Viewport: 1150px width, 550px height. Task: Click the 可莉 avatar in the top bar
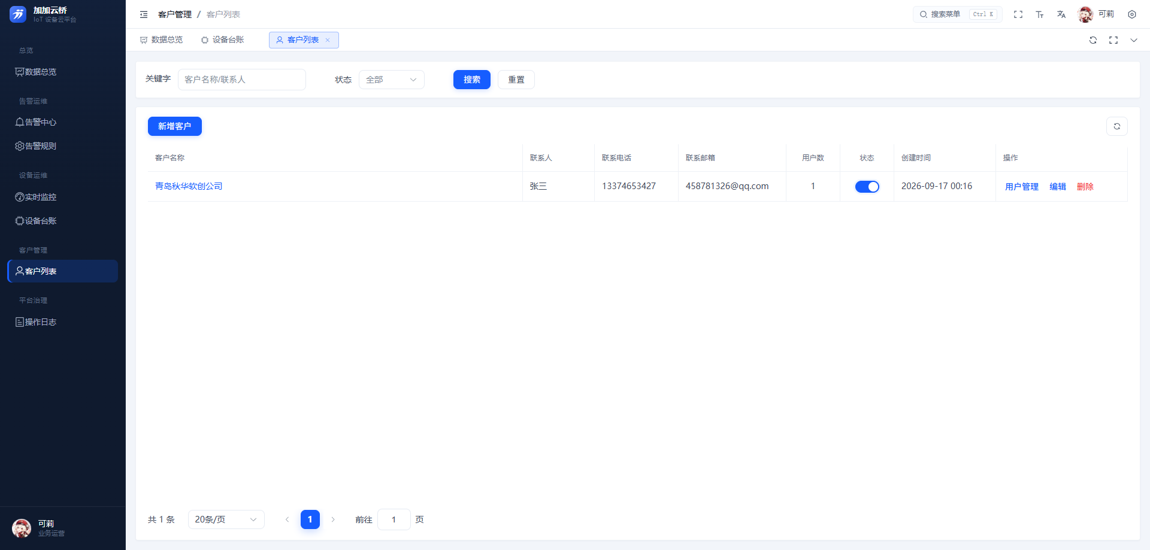pyautogui.click(x=1085, y=14)
